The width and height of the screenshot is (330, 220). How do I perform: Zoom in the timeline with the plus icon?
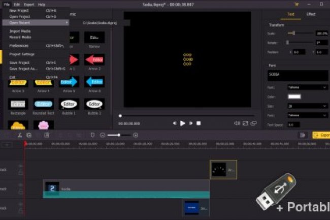[136, 135]
